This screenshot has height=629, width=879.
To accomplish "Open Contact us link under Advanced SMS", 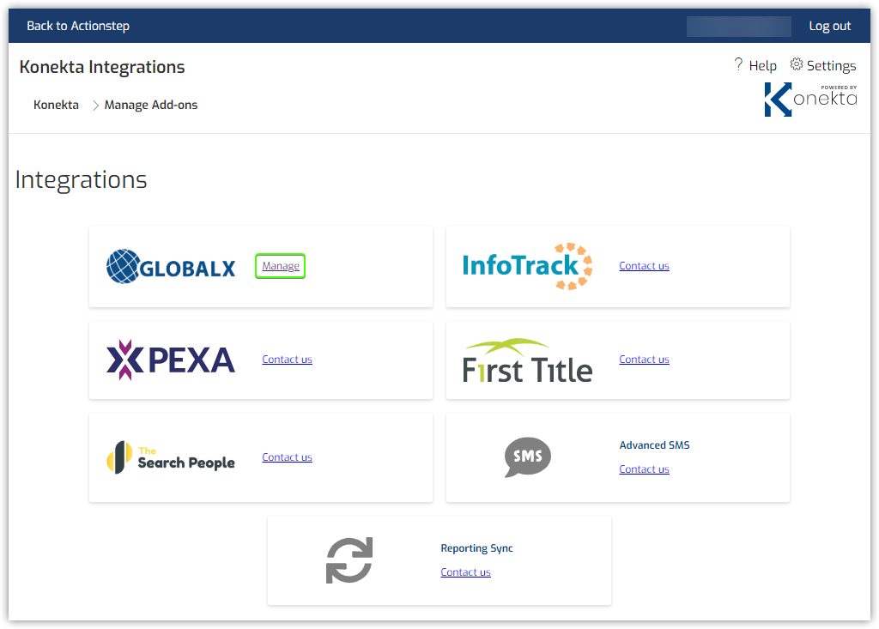I will (x=644, y=469).
